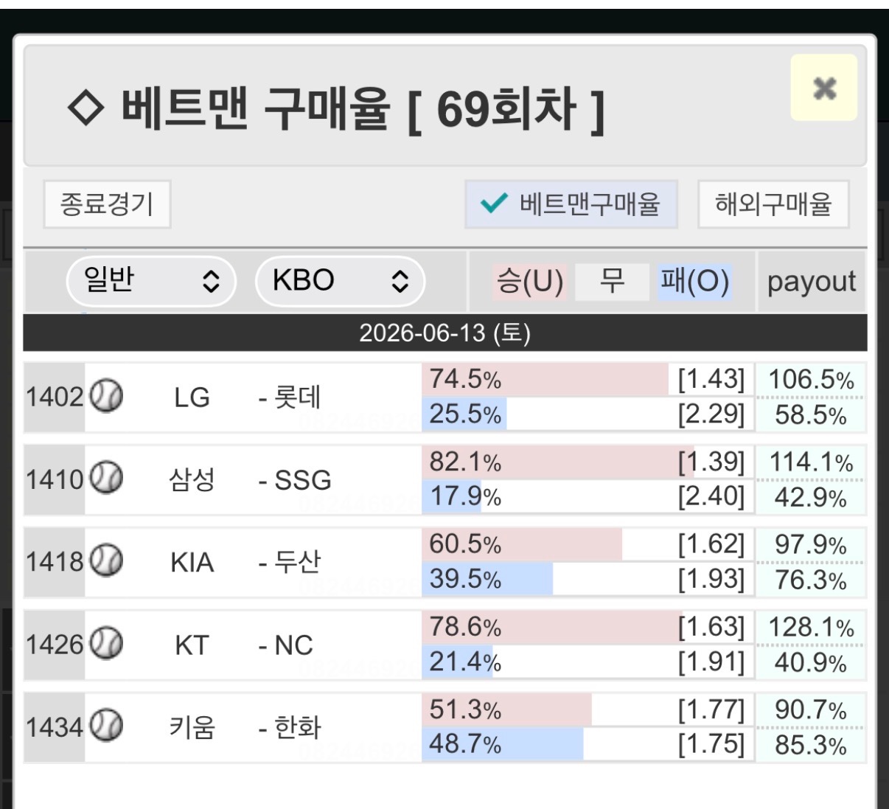Screen dimensions: 889x809
Task: Click the baseball icon for game 1410
Action: pyautogui.click(x=106, y=479)
